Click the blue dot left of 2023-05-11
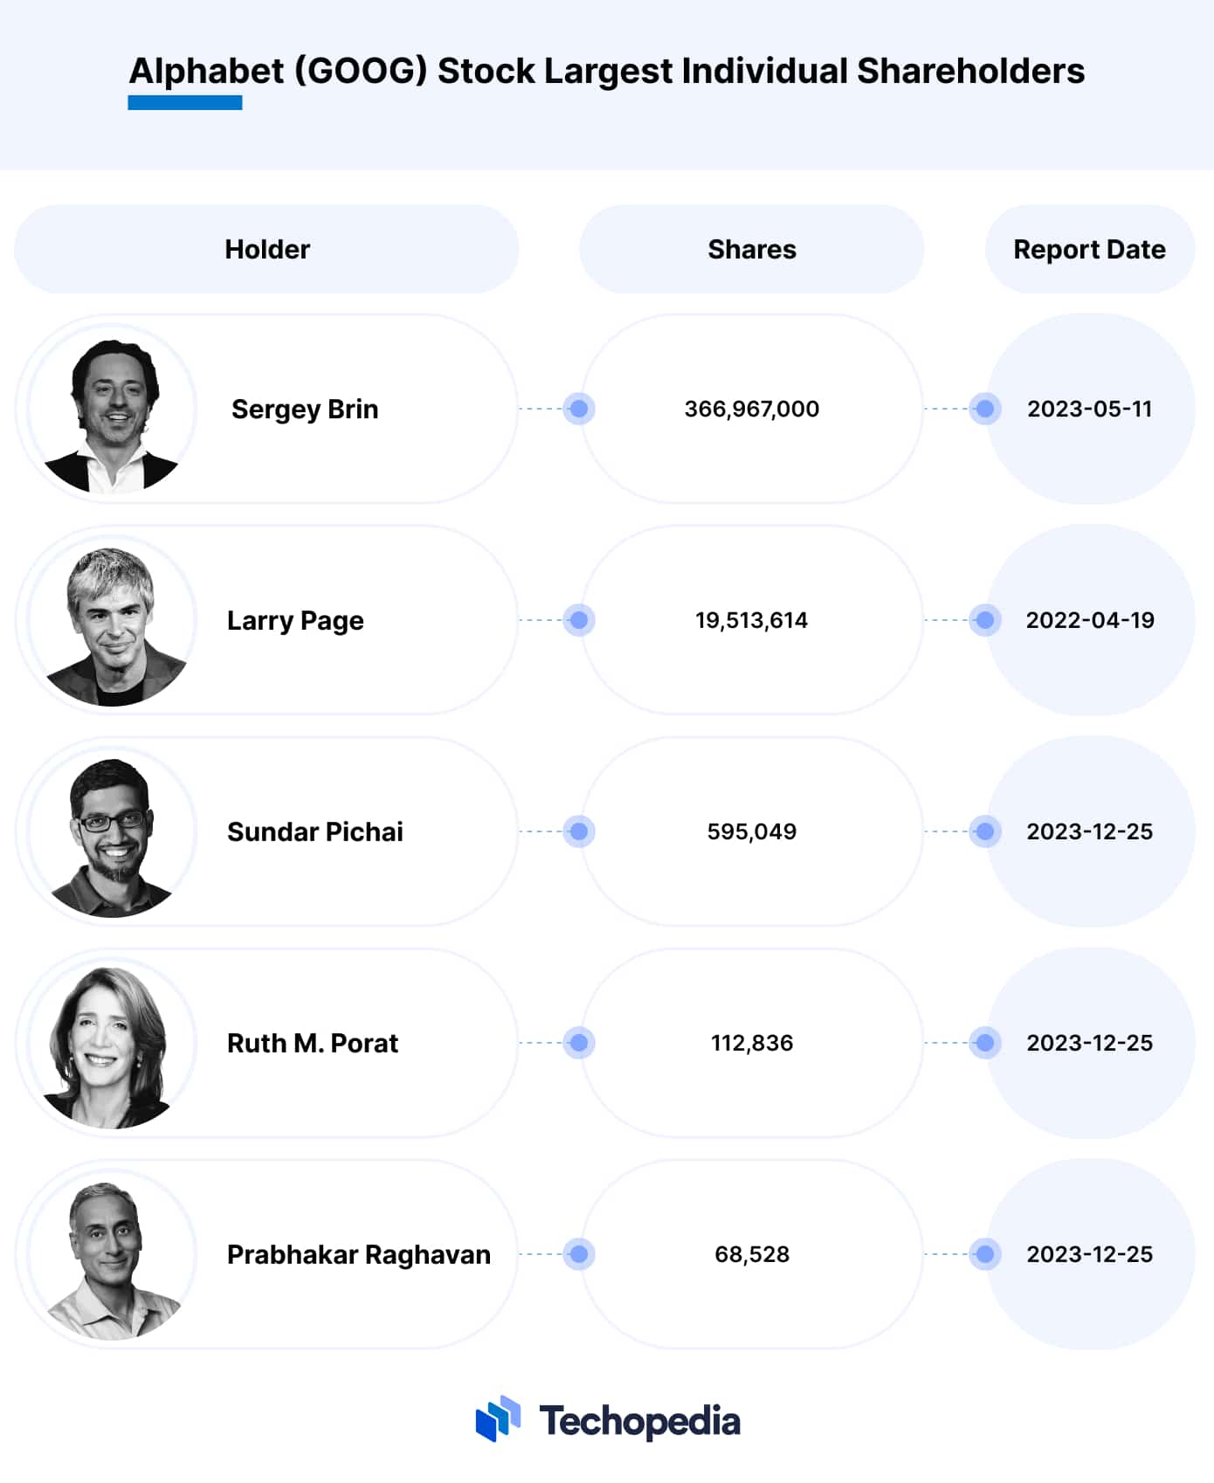 click(985, 409)
